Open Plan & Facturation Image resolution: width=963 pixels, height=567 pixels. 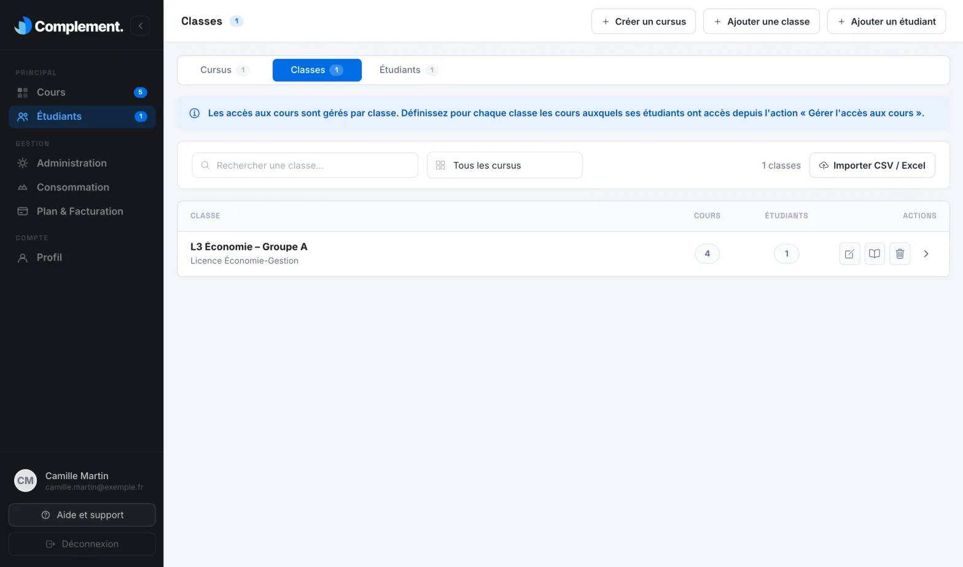coord(82,211)
